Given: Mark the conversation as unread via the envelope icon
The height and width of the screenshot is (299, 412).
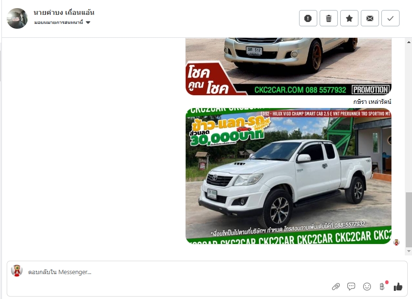Looking at the screenshot, I should (370, 18).
